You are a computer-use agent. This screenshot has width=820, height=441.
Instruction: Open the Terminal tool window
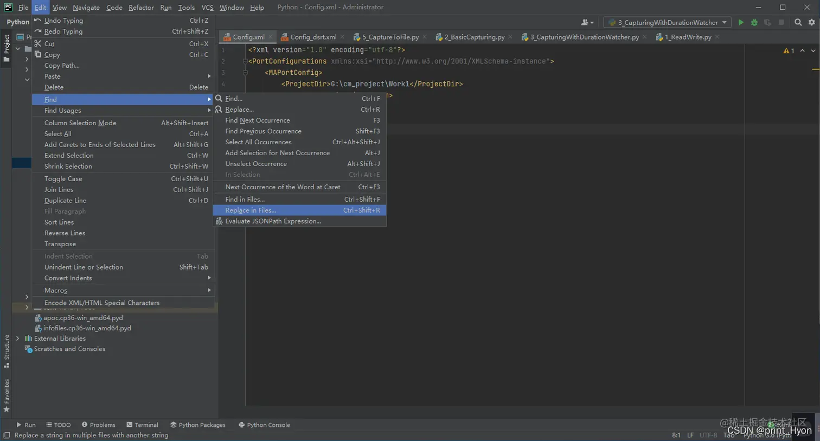click(142, 425)
